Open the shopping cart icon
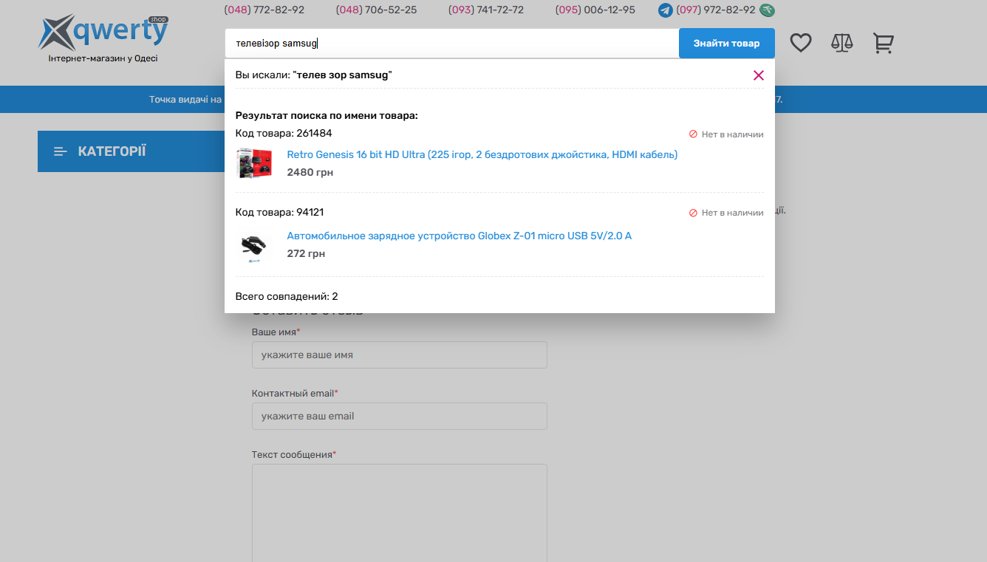This screenshot has height=562, width=987. click(x=883, y=43)
